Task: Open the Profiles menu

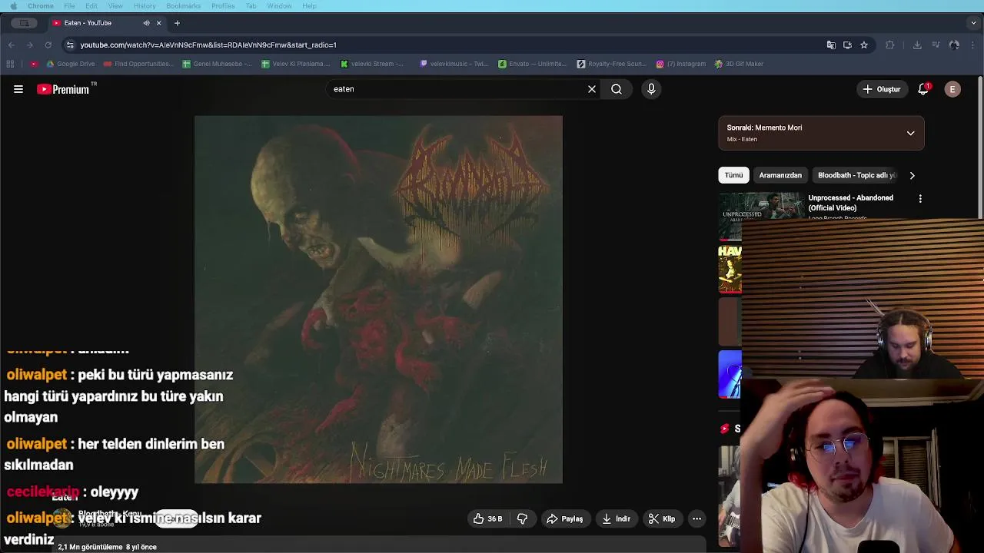Action: 223,6
